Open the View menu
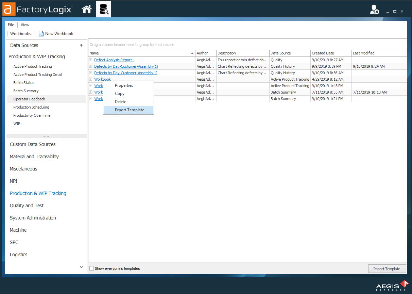Image resolution: width=412 pixels, height=294 pixels. click(x=25, y=24)
